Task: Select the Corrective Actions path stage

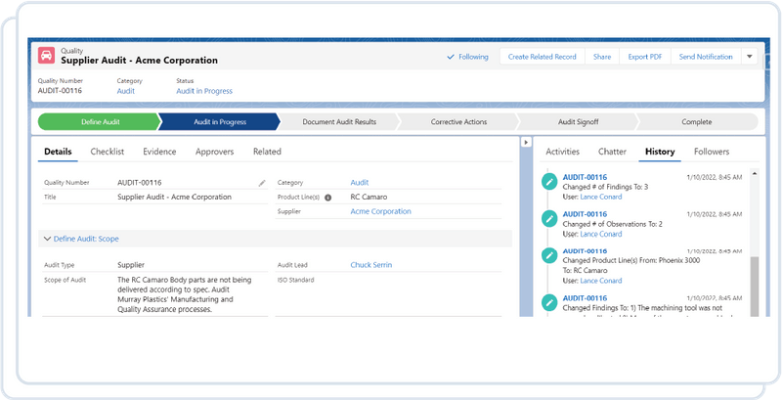Action: (x=458, y=121)
